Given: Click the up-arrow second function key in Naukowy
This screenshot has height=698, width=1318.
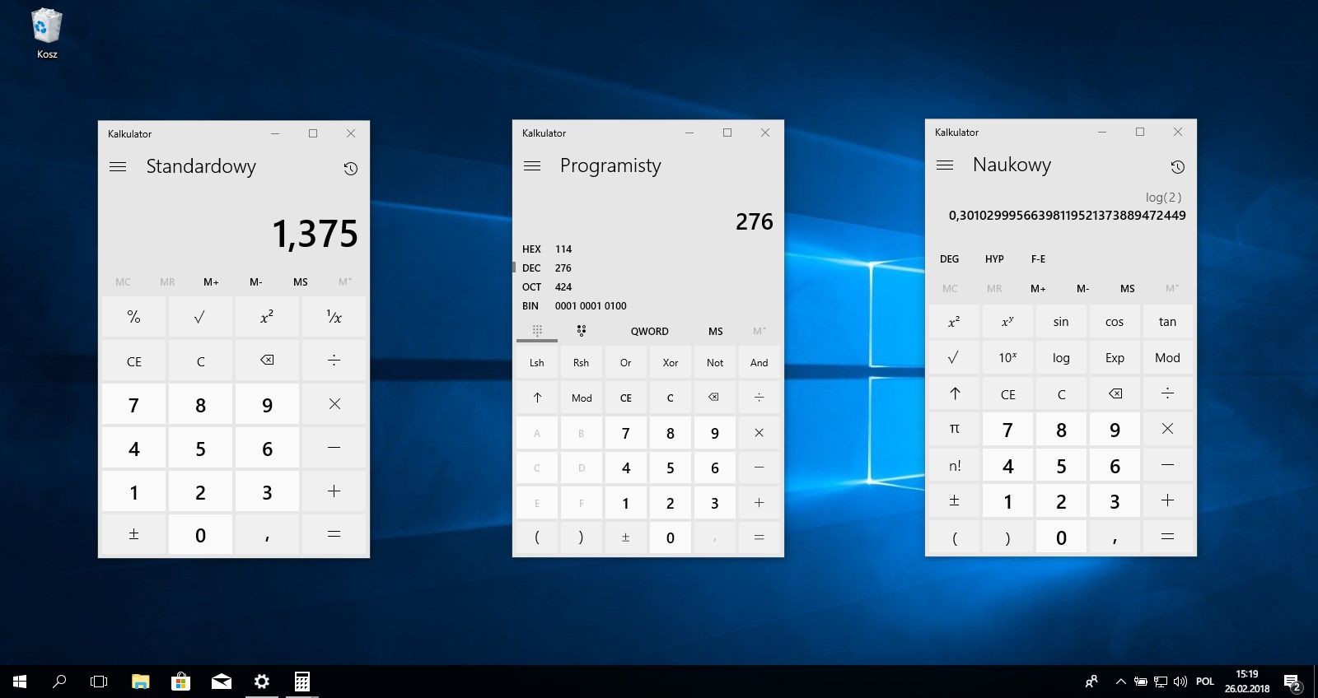Looking at the screenshot, I should pos(955,393).
